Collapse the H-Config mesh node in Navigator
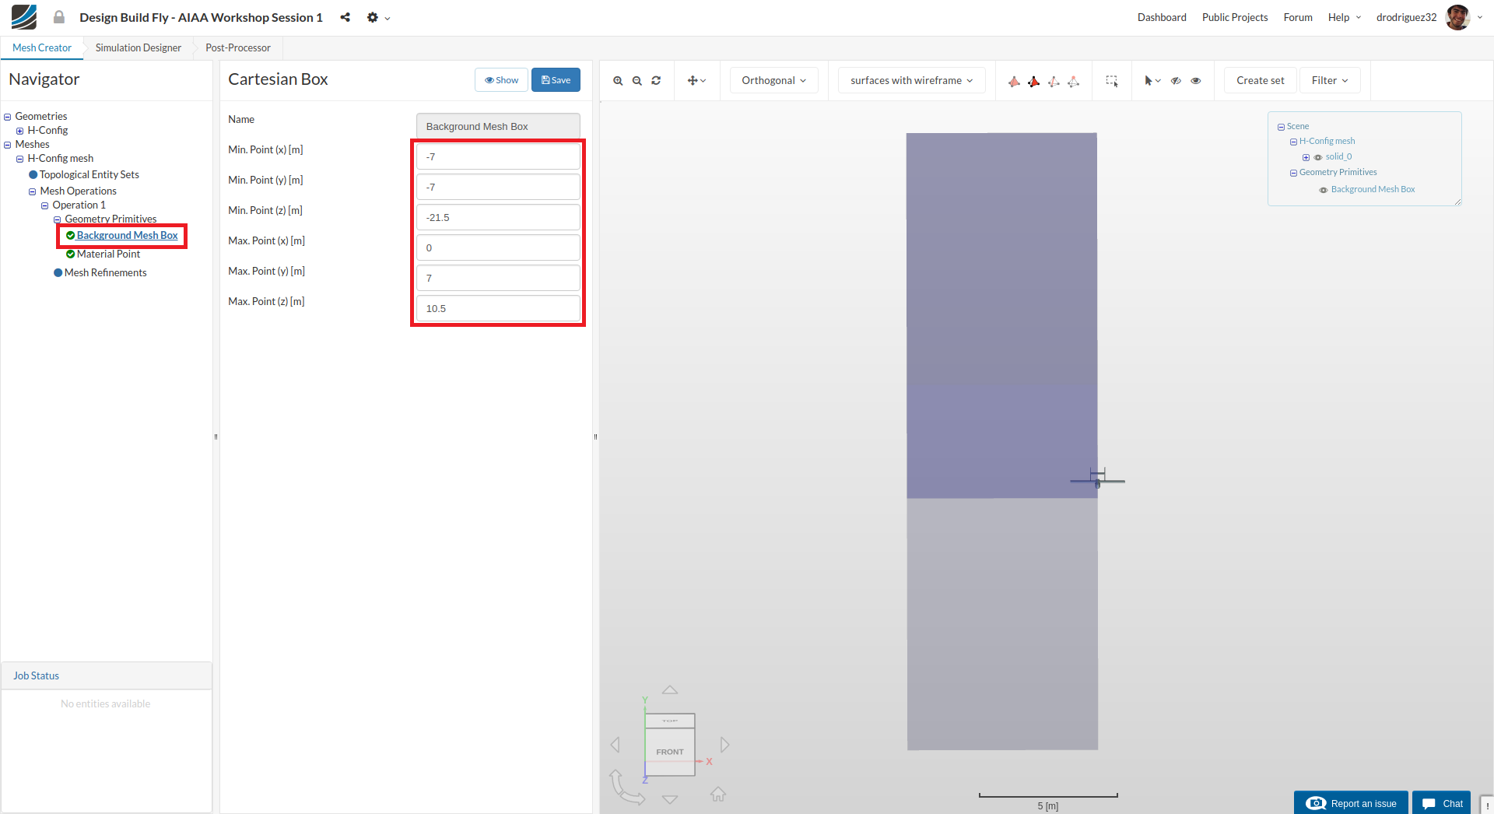Image resolution: width=1494 pixels, height=814 pixels. pyautogui.click(x=19, y=159)
